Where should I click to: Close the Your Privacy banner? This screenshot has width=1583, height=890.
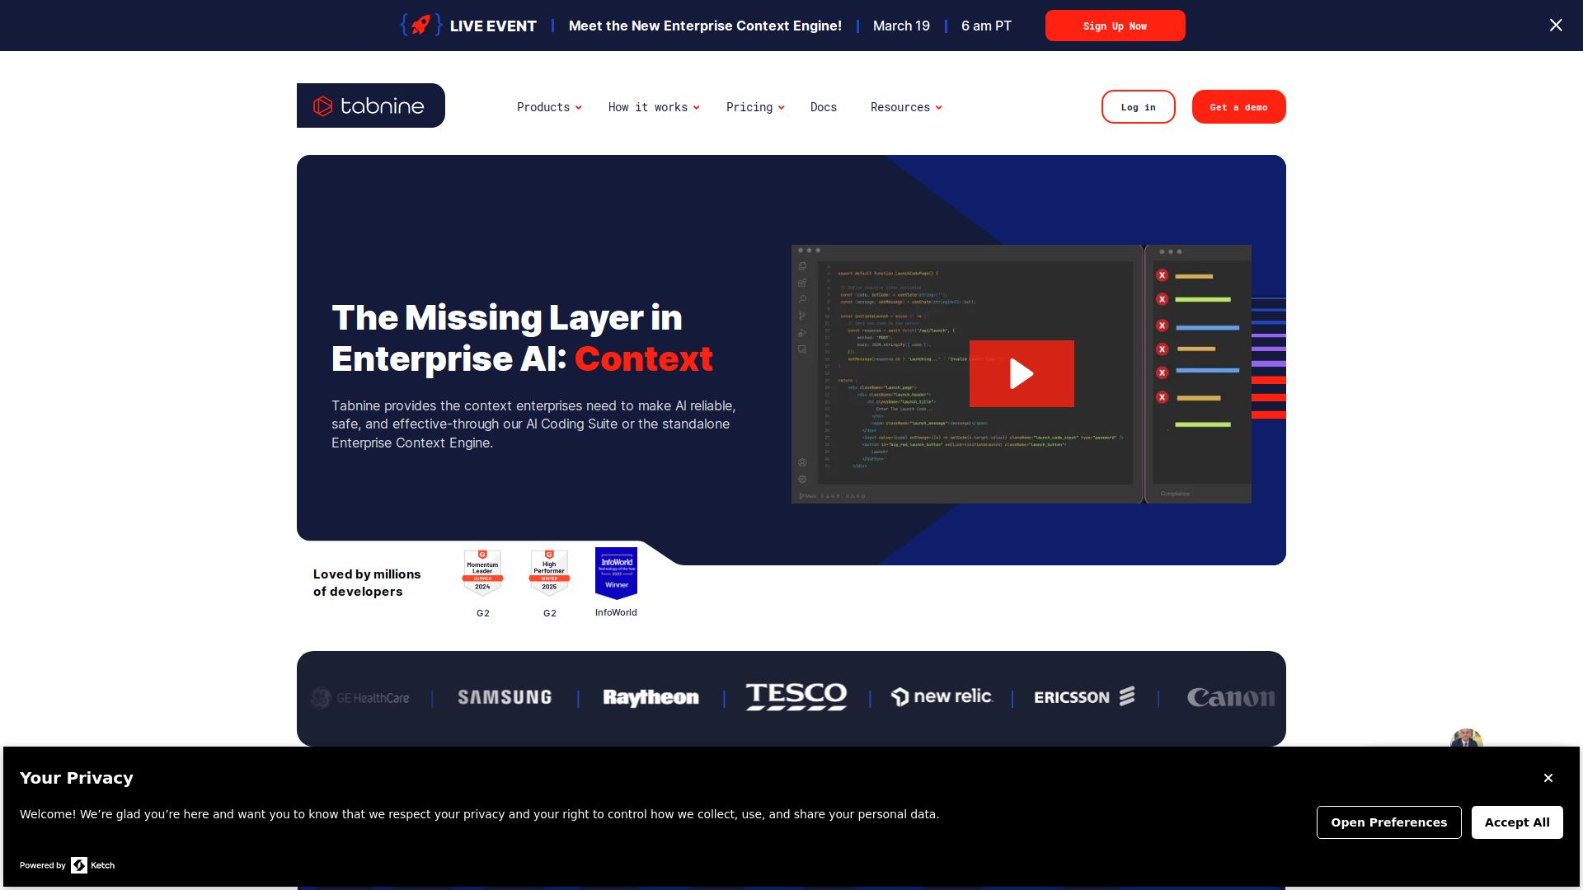pyautogui.click(x=1548, y=778)
